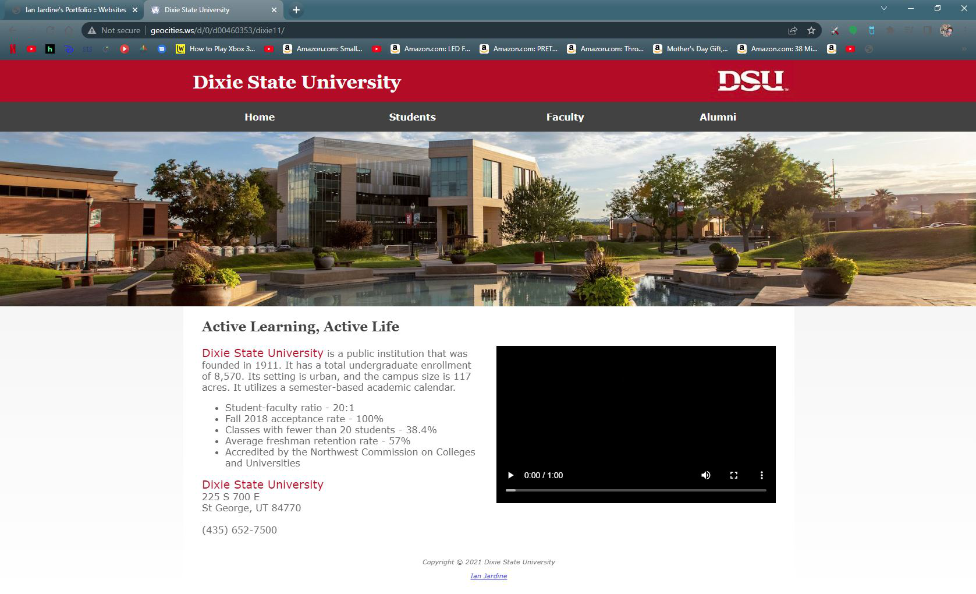Open the light-blue extension icon
This screenshot has width=976, height=594.
click(871, 30)
